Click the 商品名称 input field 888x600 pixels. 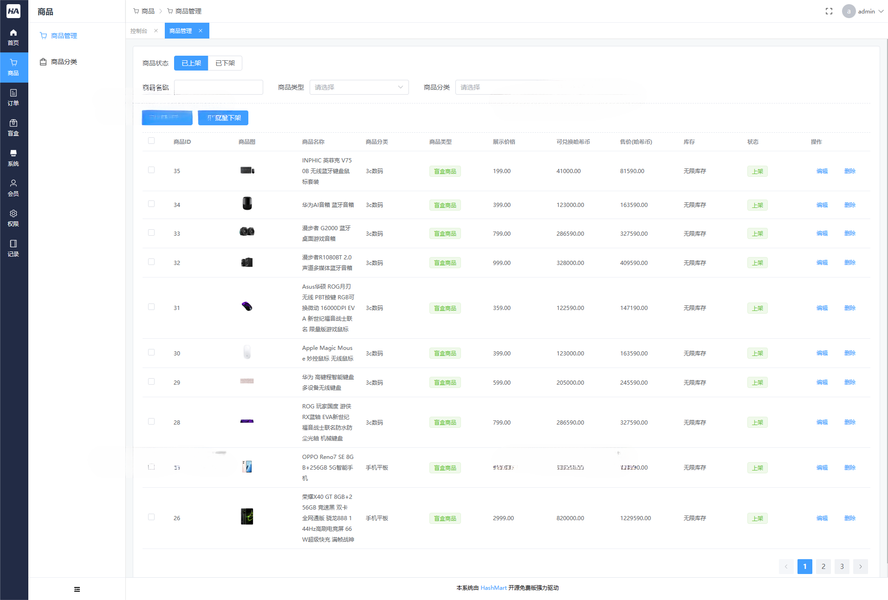click(x=219, y=87)
